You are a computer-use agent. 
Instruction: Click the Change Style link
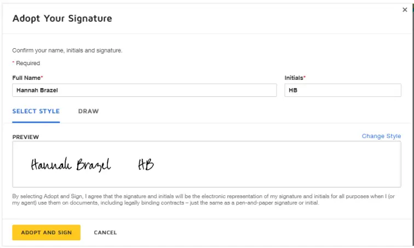[x=381, y=136]
